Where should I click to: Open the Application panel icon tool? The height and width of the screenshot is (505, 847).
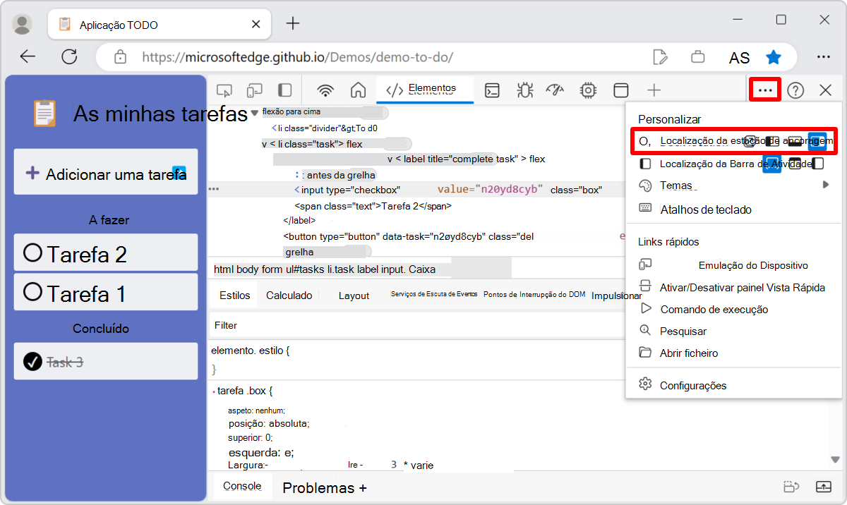coord(620,90)
